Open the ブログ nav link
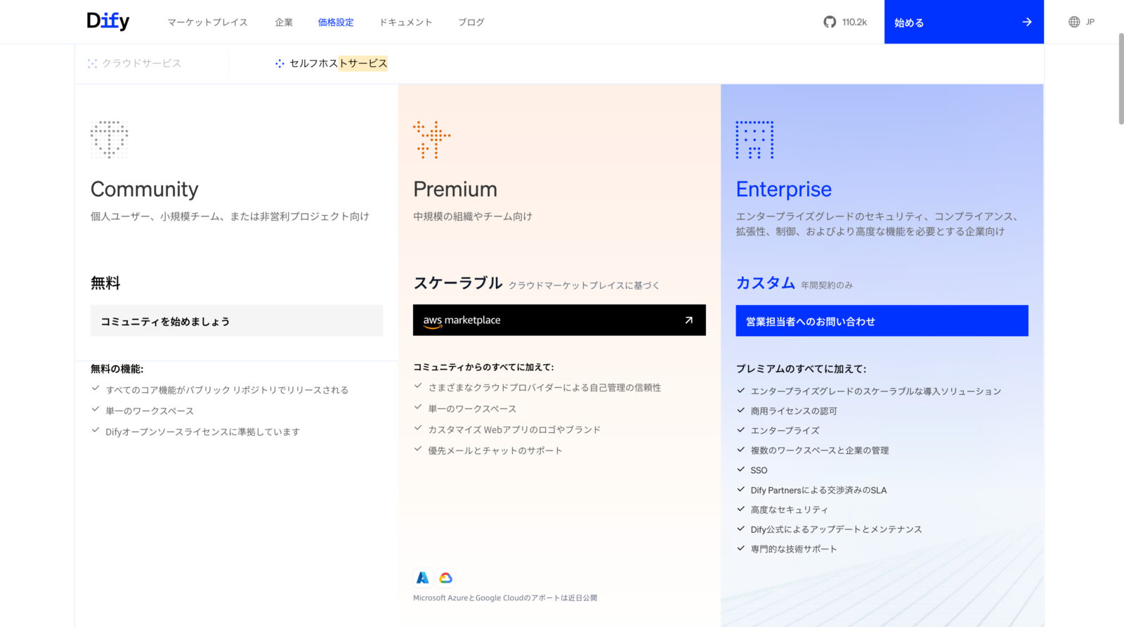The height and width of the screenshot is (627, 1124). (x=471, y=22)
